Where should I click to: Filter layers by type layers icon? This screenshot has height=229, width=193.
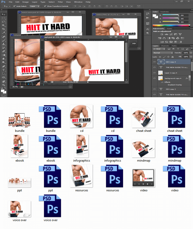click(178, 49)
